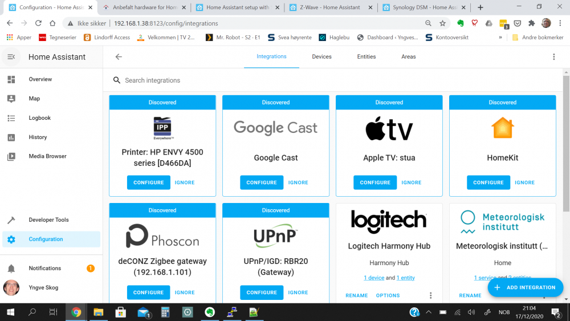Viewport: 570px width, 321px height.
Task: Open Harmony Hub 1 device link
Action: point(374,278)
